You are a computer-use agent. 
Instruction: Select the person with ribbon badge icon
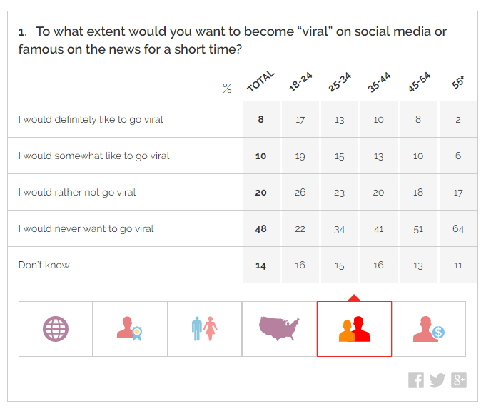click(x=130, y=329)
